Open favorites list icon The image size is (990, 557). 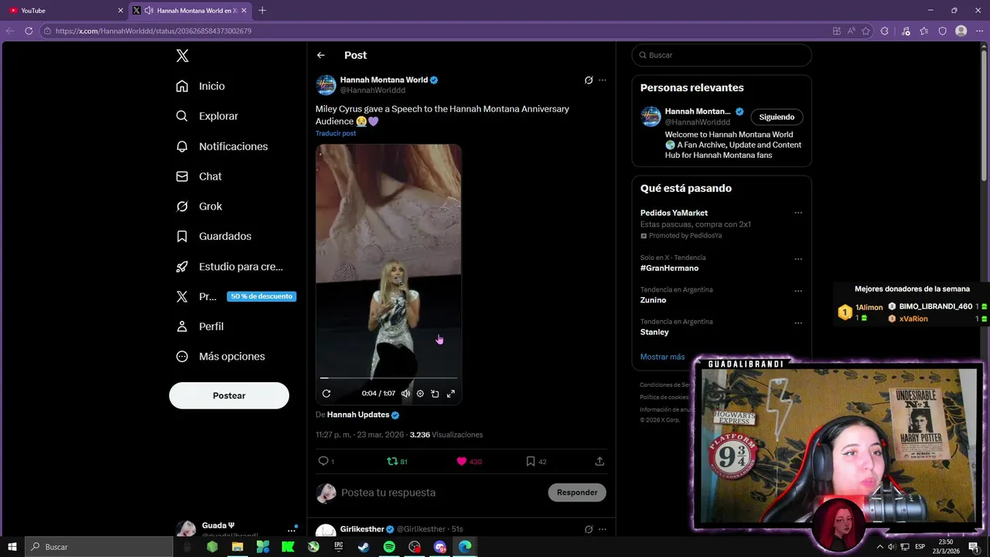(x=924, y=31)
